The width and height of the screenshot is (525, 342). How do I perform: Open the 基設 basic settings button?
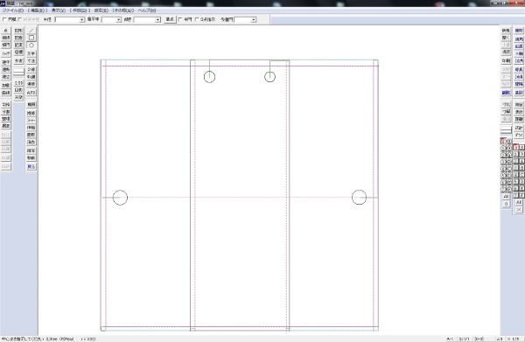click(519, 93)
